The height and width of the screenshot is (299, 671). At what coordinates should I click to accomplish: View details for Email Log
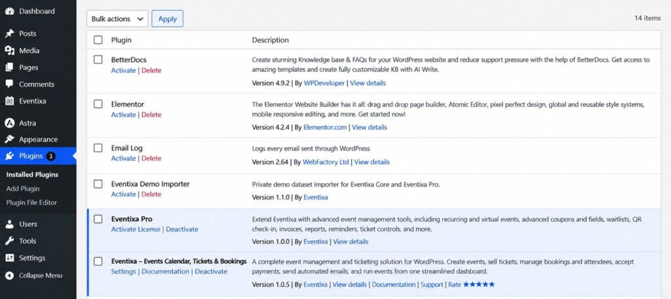(372, 162)
